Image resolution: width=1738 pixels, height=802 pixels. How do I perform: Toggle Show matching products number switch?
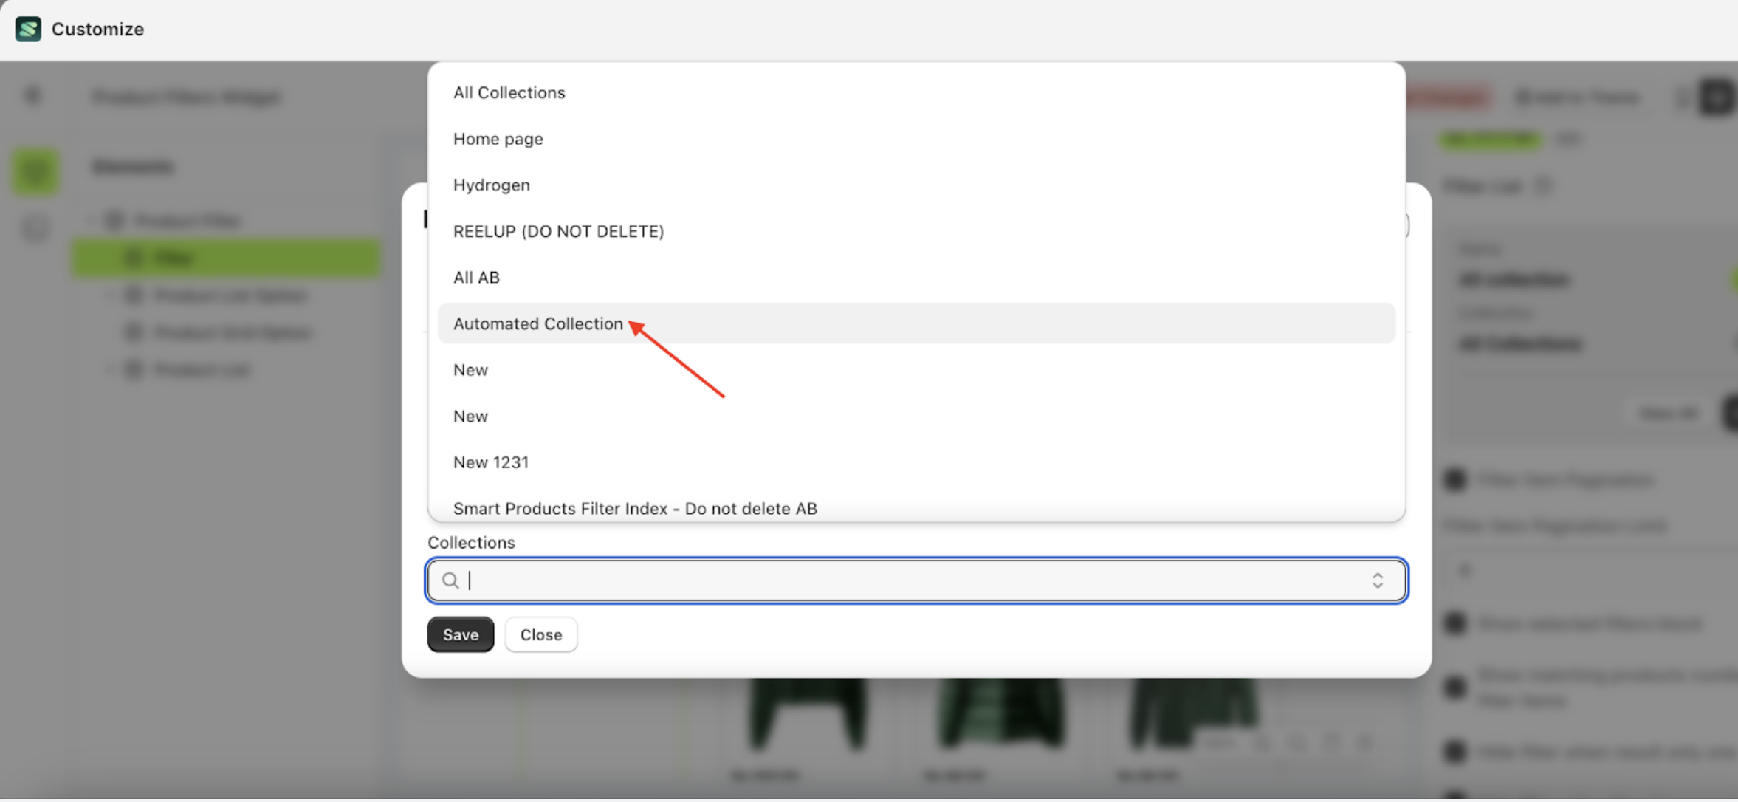tap(1455, 687)
